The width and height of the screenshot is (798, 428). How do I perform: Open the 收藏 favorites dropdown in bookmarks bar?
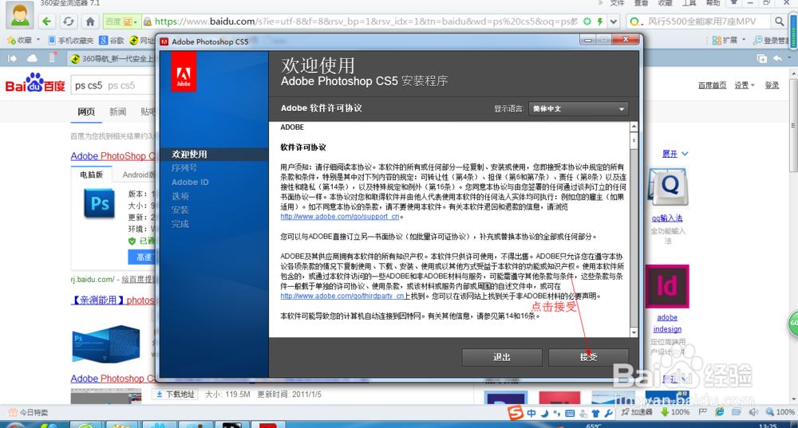click(23, 40)
